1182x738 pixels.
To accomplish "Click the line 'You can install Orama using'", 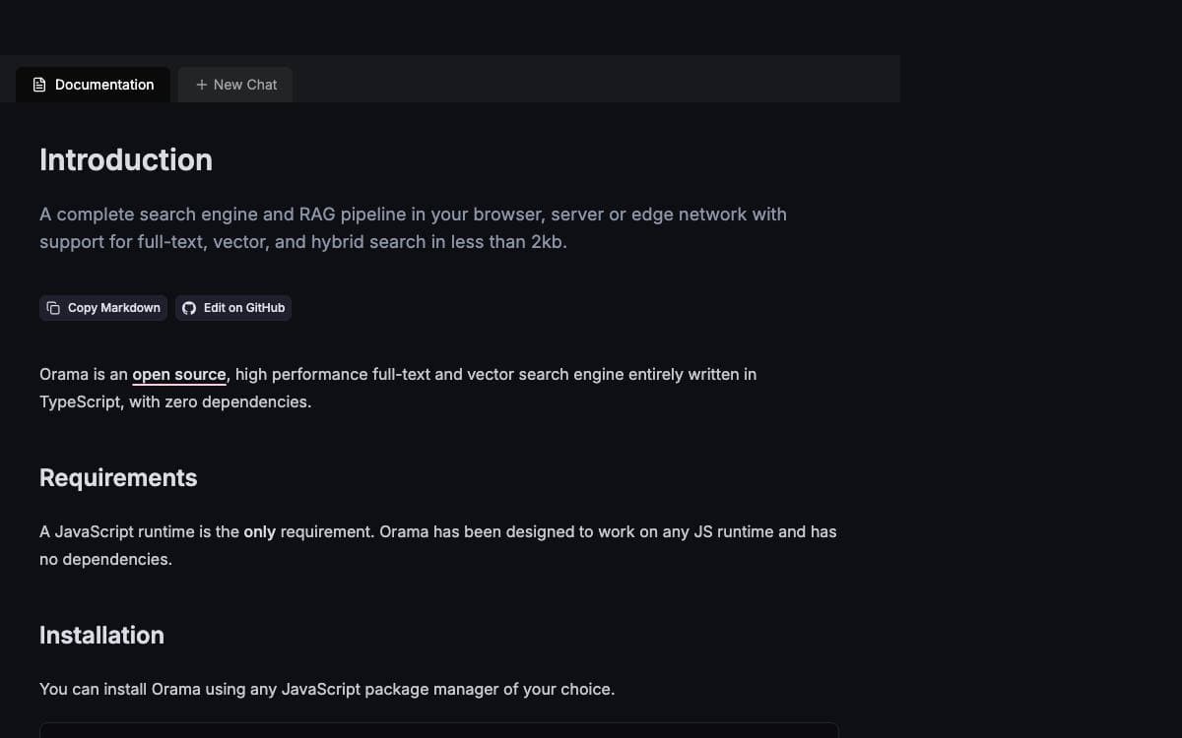I will [327, 690].
